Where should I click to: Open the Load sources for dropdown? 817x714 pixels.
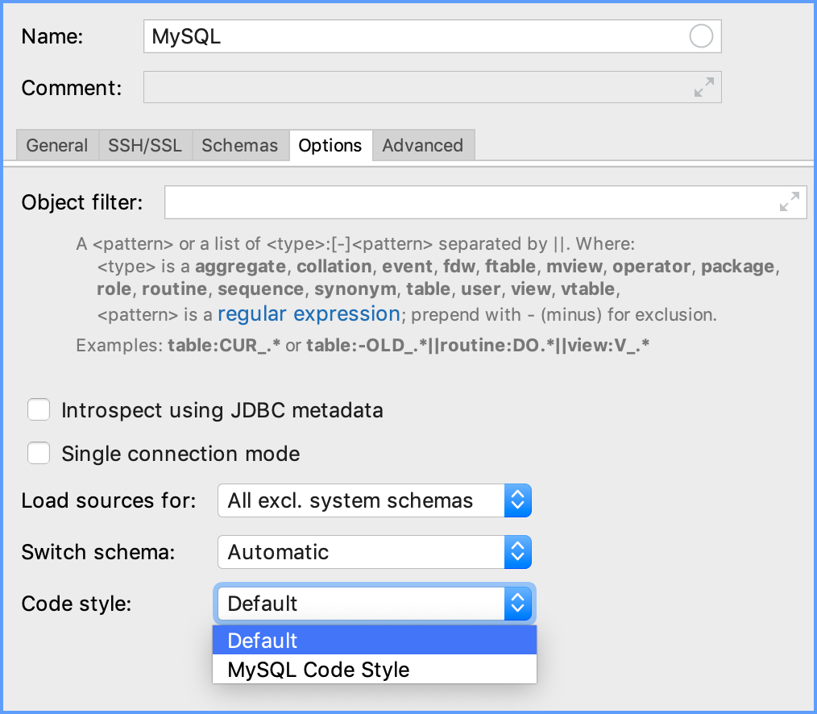(374, 500)
